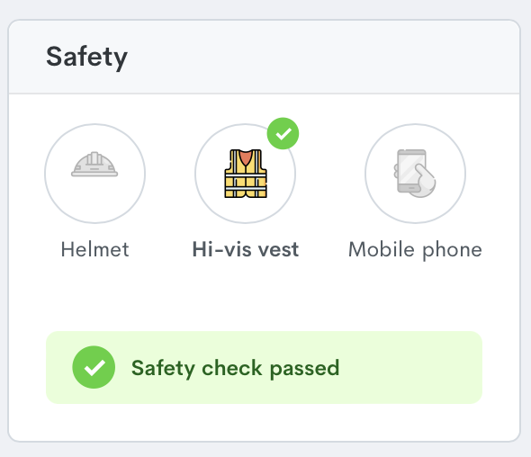The width and height of the screenshot is (531, 457).
Task: Click the hand holding the phone
Action: click(424, 182)
